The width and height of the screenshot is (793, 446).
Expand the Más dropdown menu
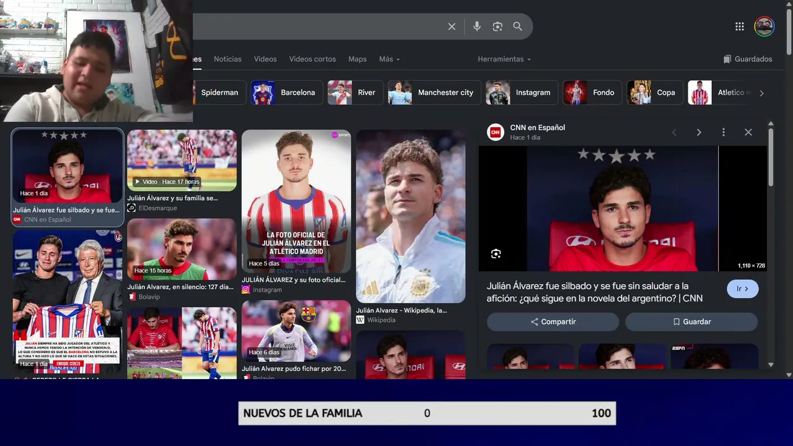[390, 59]
